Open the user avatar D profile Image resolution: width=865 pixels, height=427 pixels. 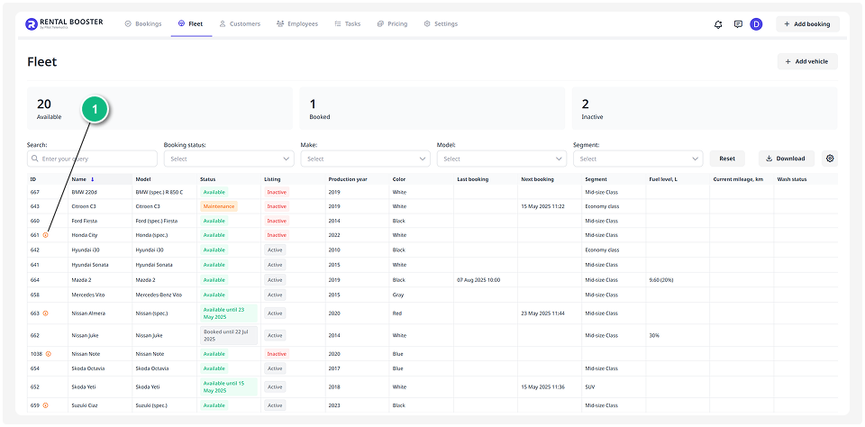pos(756,24)
